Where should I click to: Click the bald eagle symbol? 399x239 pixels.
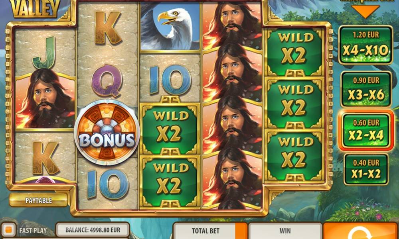click(170, 26)
